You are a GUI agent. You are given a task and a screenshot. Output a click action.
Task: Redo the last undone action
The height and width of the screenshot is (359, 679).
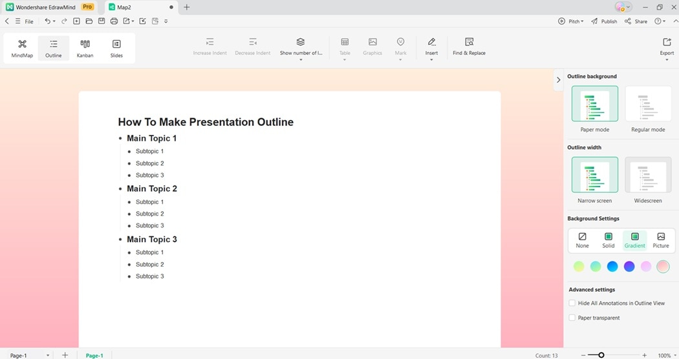64,21
